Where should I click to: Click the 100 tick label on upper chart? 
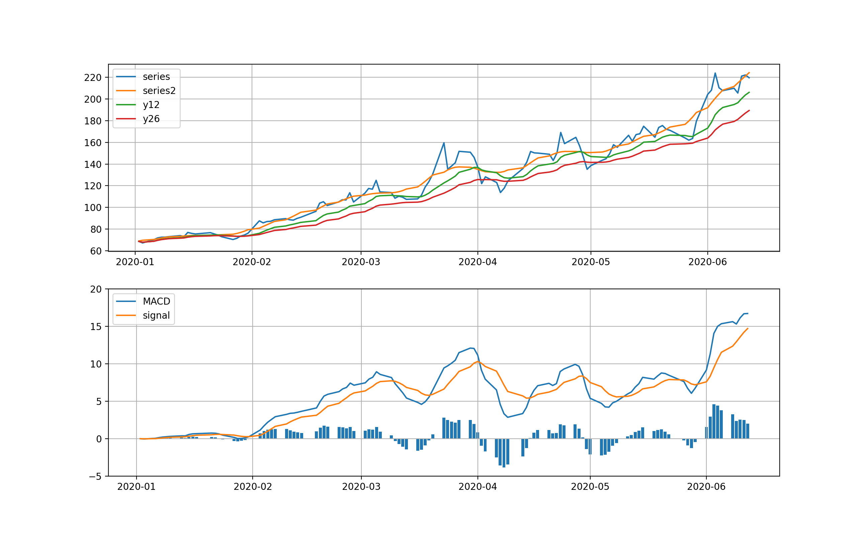(92, 208)
